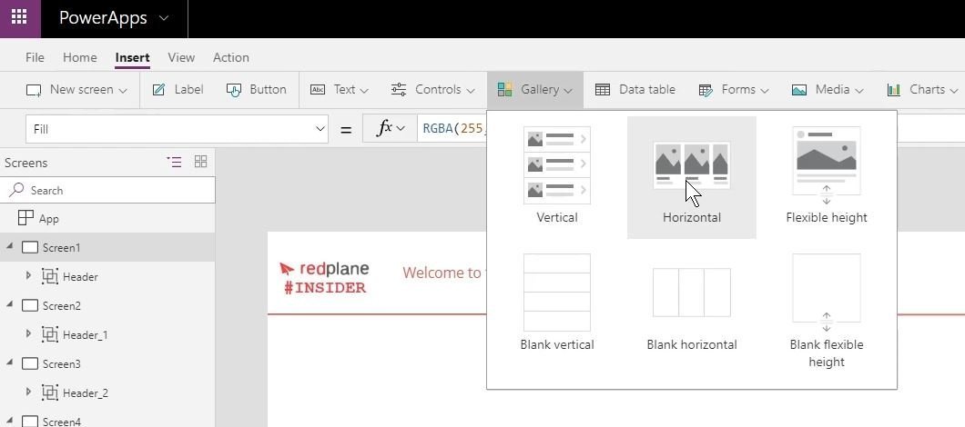
Task: Expand the Header_1 group
Action: (x=28, y=333)
